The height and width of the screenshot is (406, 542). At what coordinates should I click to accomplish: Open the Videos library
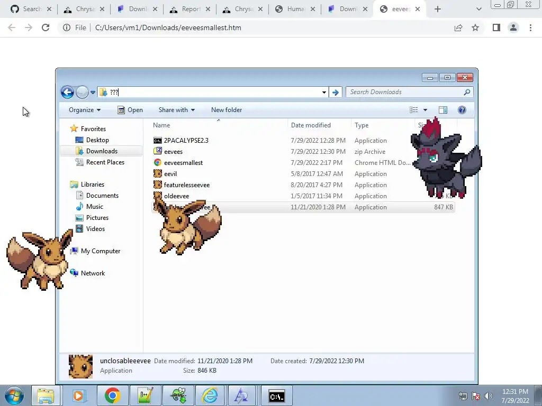[x=95, y=228]
